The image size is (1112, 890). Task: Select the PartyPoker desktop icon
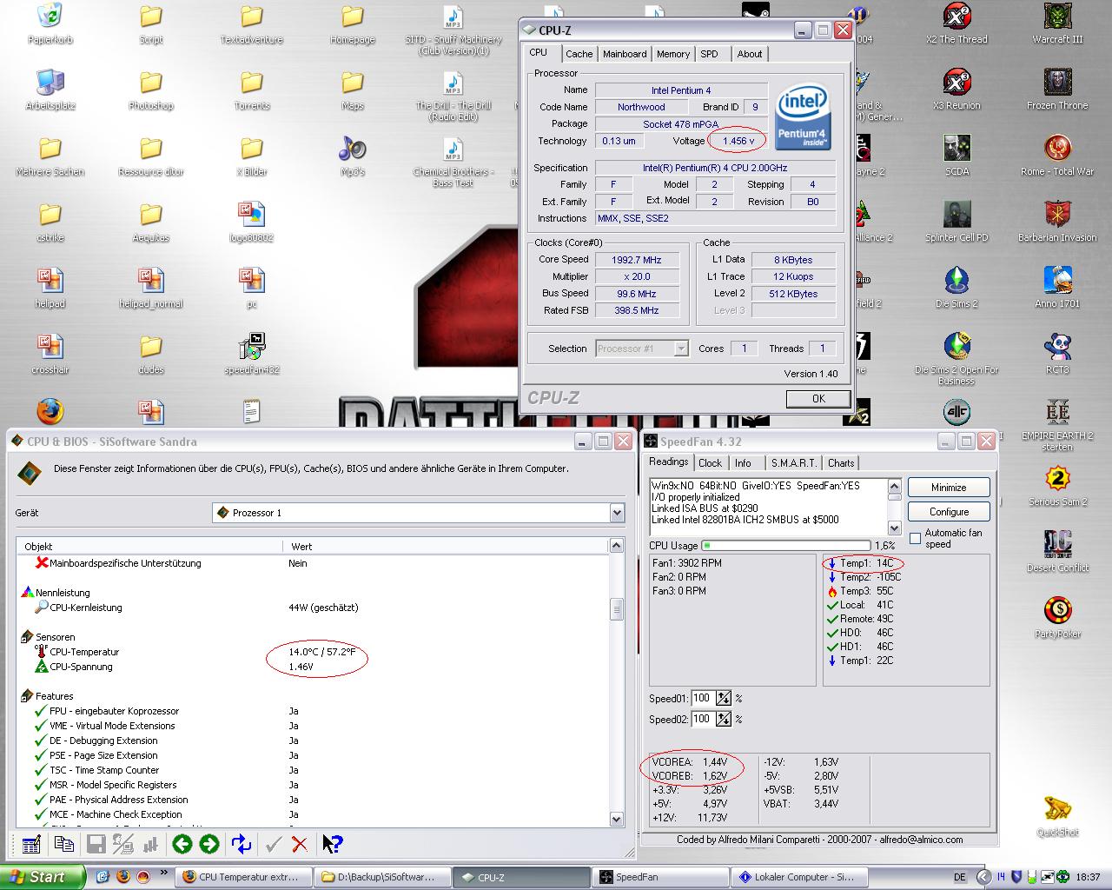[1057, 618]
